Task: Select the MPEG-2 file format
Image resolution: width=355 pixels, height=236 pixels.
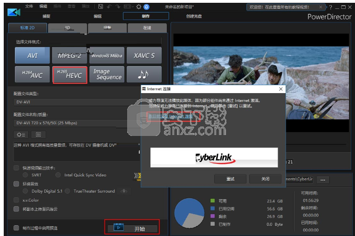Action: tap(69, 55)
